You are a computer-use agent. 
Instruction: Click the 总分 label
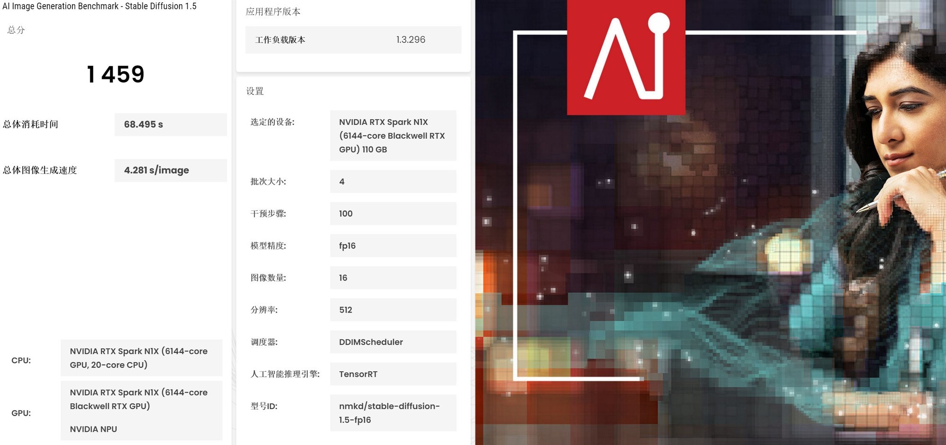pos(16,30)
